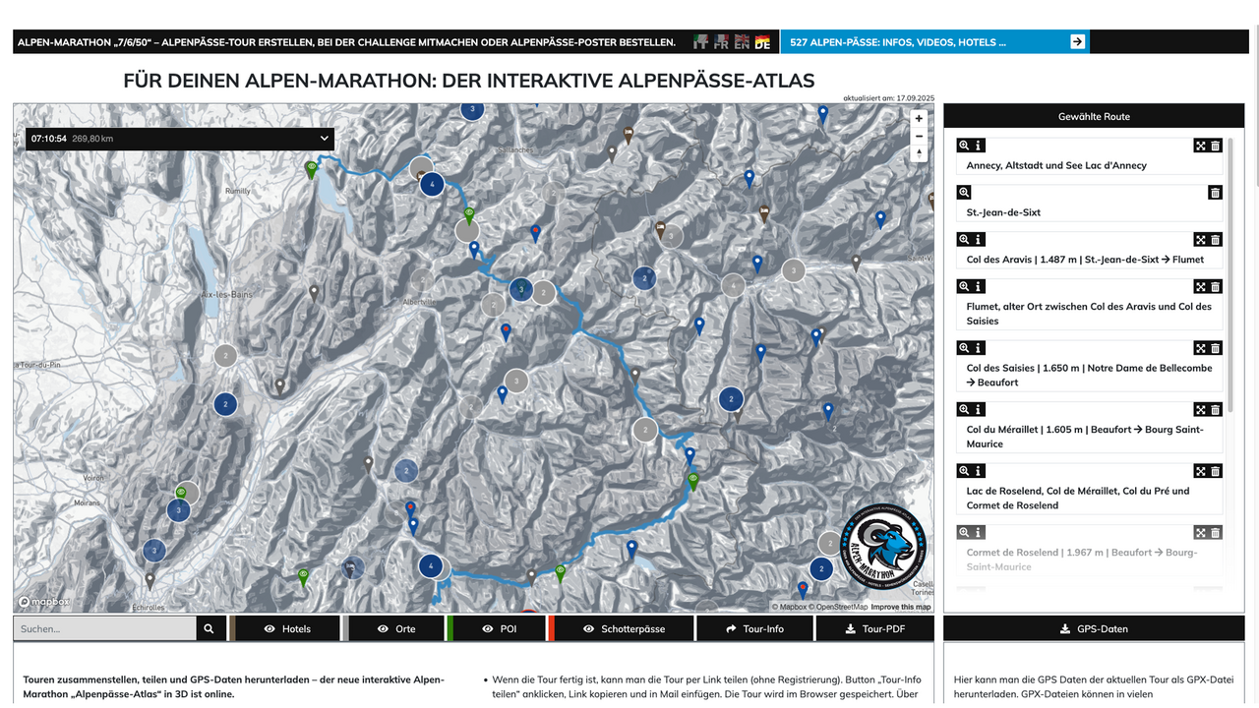Zoom map to Col des Aravis entry
The image size is (1259, 708).
(964, 240)
